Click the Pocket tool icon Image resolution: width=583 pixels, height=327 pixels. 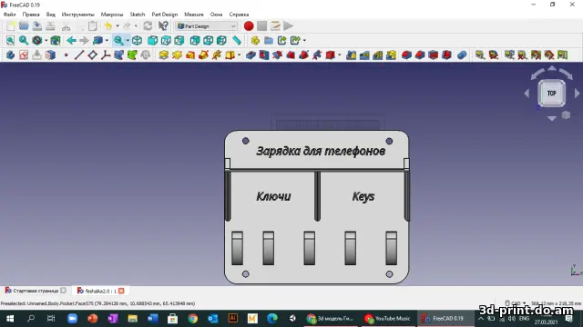[x=251, y=55]
